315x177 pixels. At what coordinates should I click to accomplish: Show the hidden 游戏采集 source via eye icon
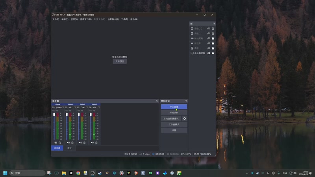[209, 38]
